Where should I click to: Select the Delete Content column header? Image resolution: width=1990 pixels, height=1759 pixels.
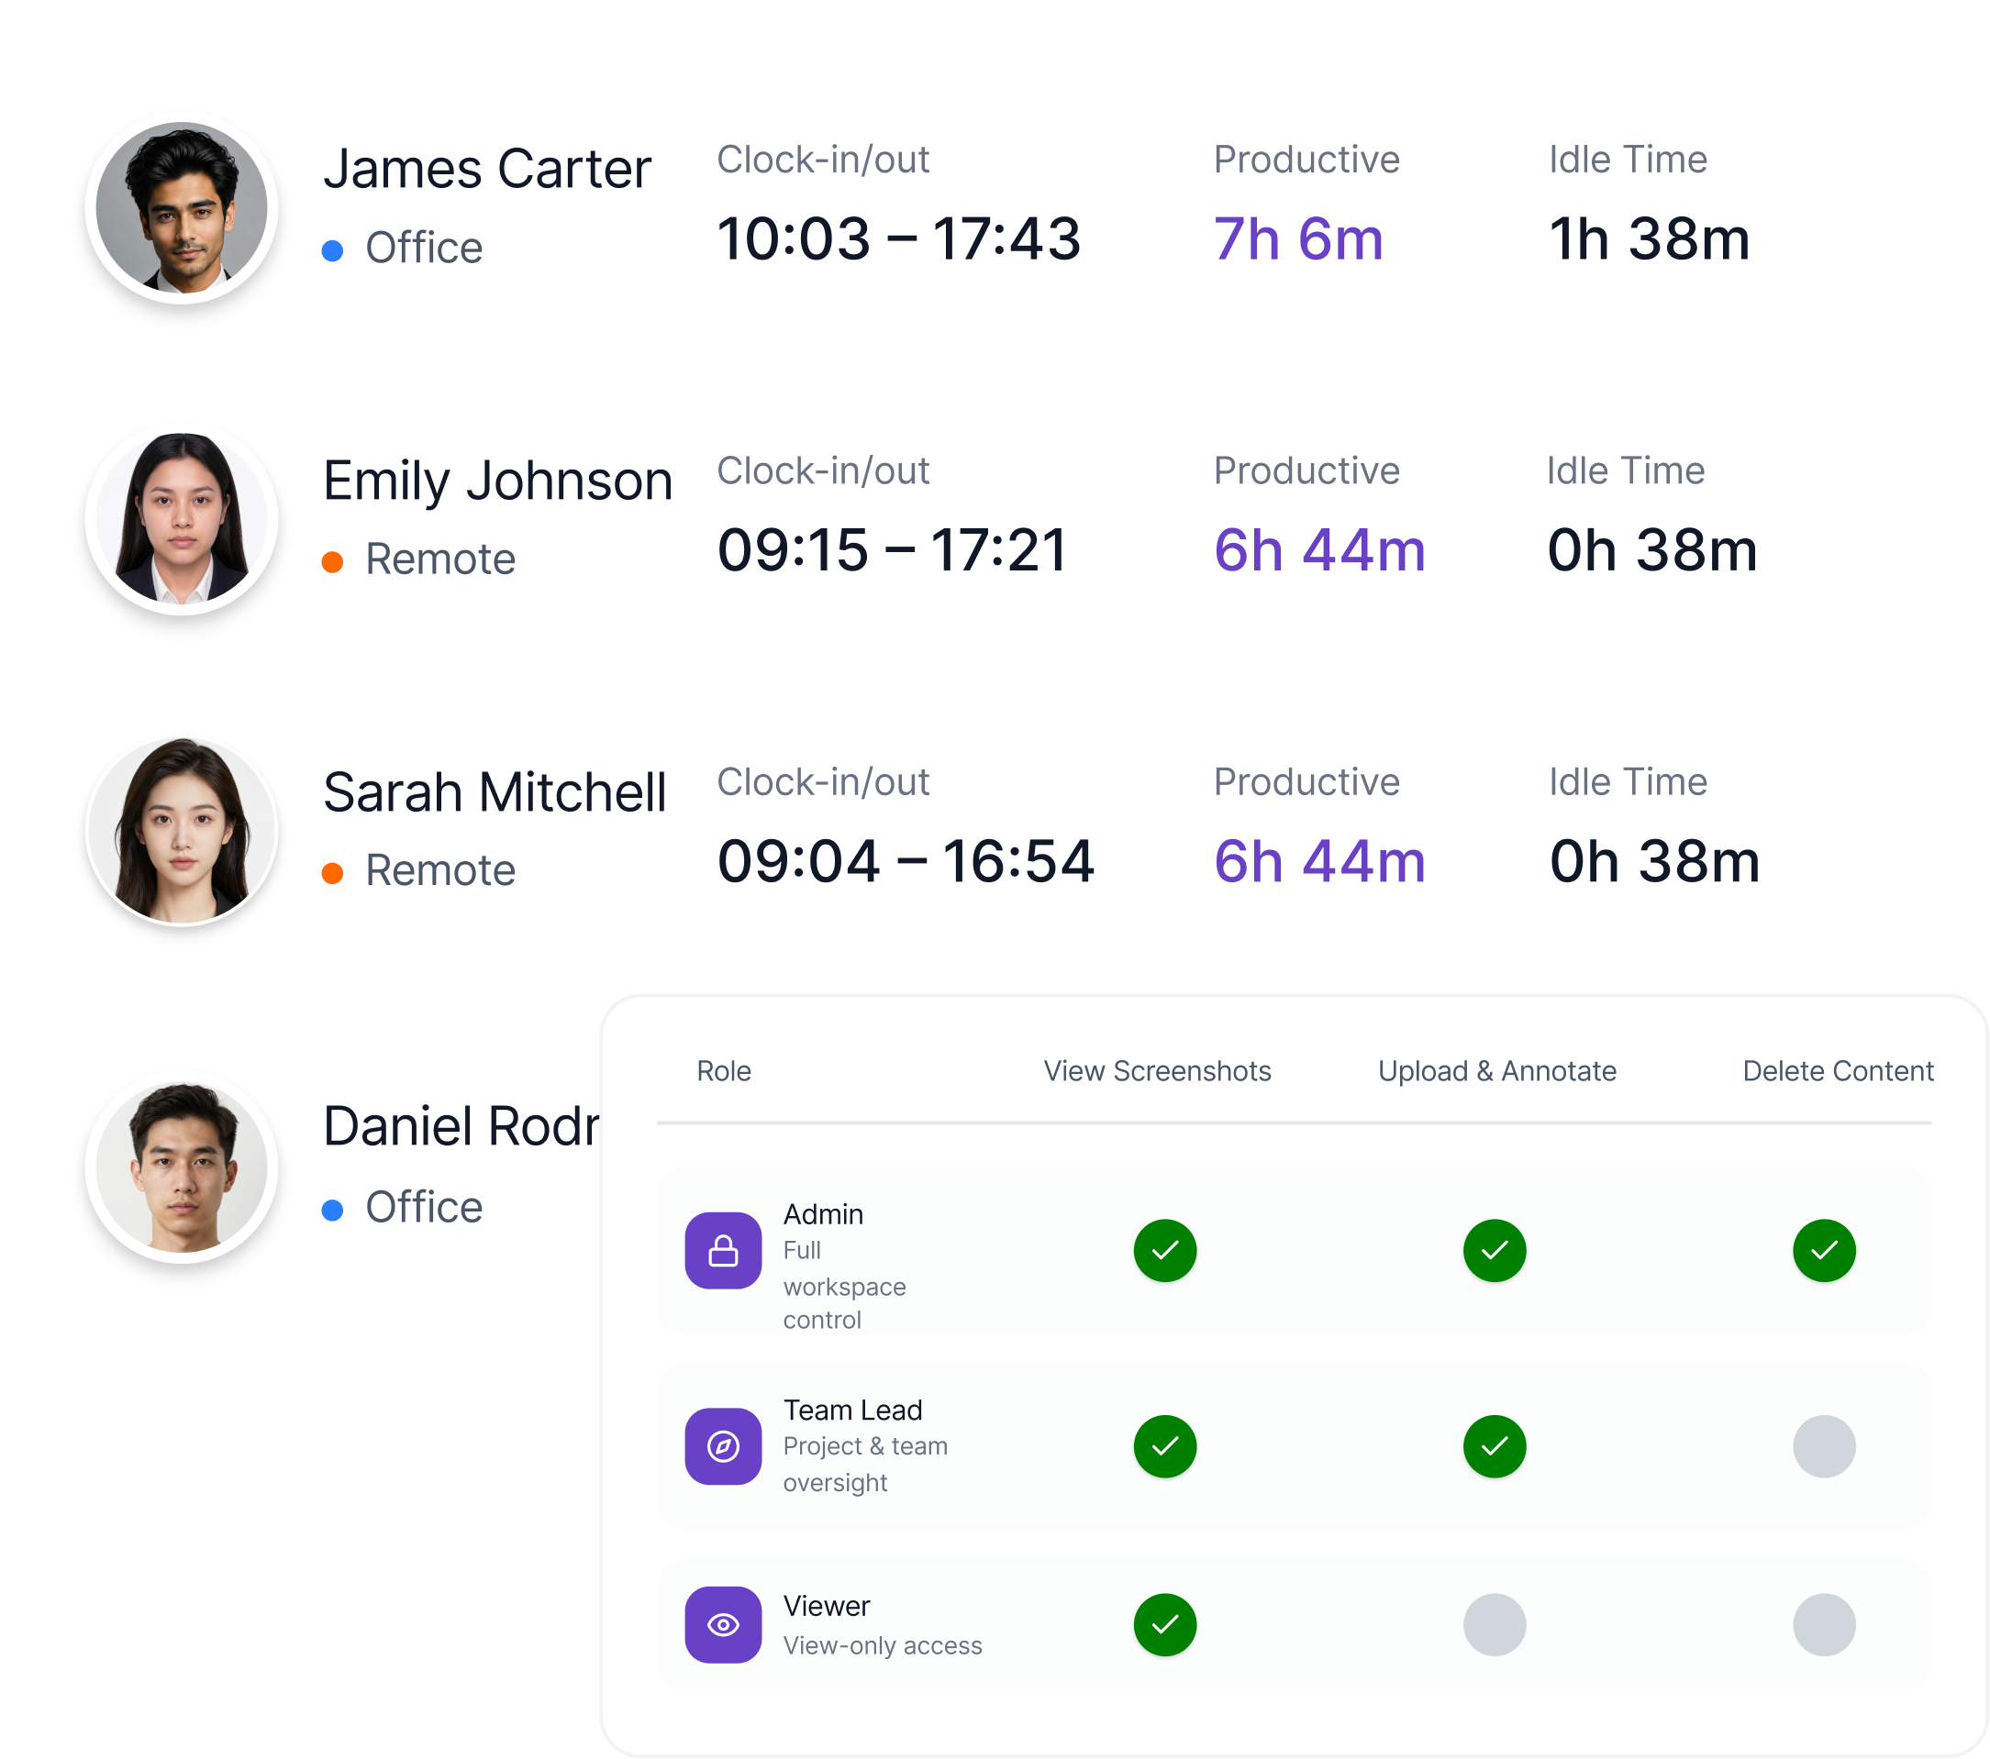tap(1837, 1071)
